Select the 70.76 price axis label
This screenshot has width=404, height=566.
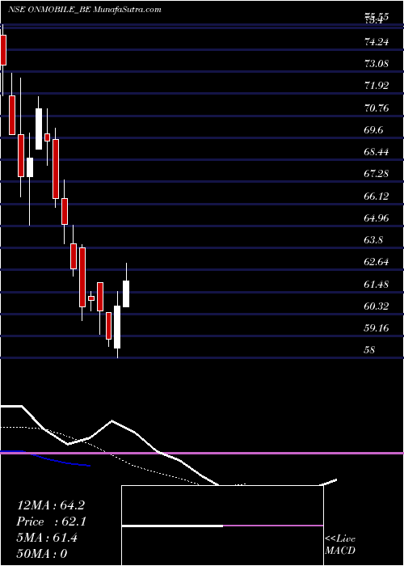click(x=377, y=108)
